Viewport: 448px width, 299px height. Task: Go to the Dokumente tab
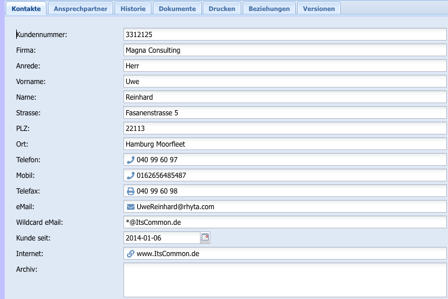[177, 9]
